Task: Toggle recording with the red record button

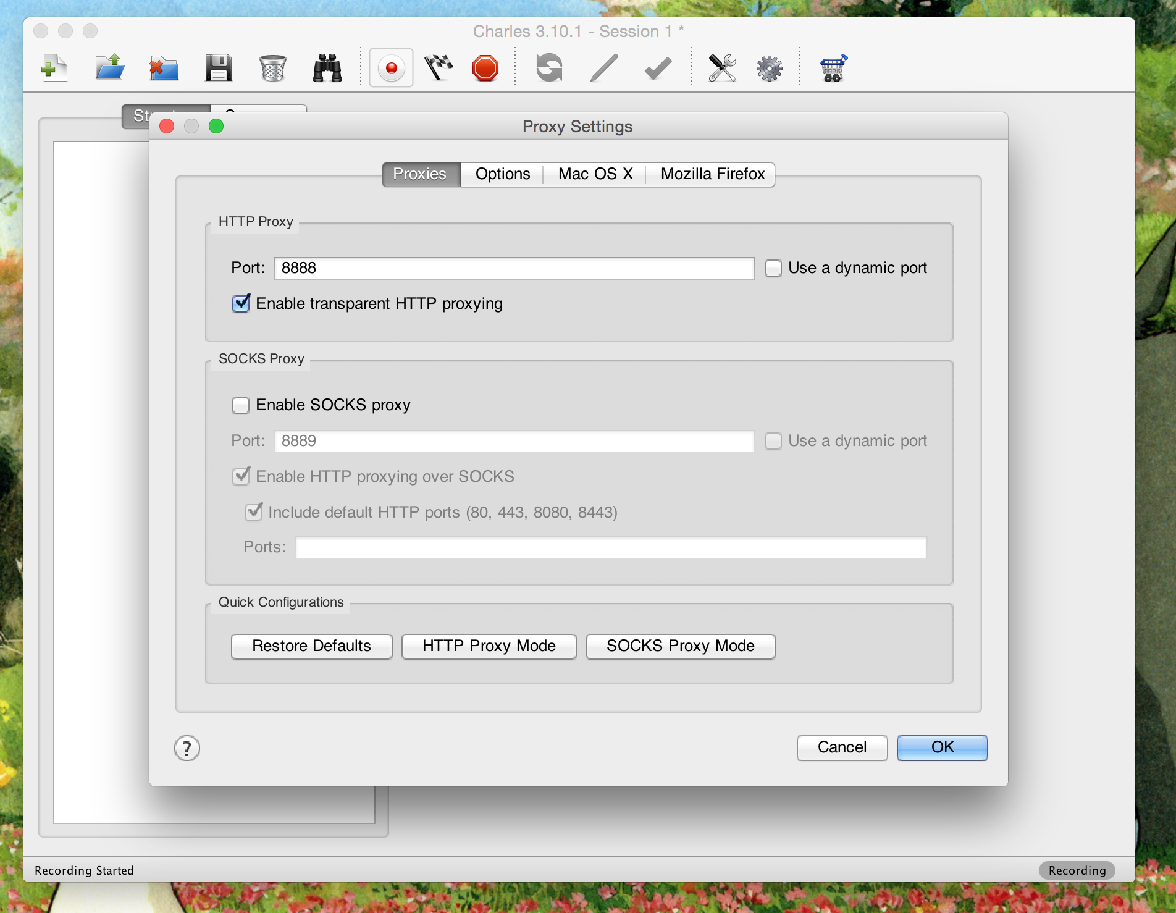Action: point(391,68)
